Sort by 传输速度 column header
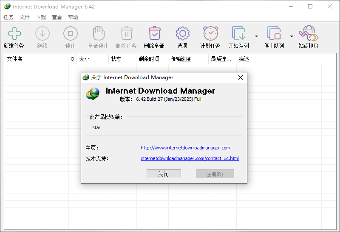 click(188, 59)
